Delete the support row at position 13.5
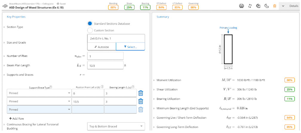The width and height of the screenshot is (301, 133). [x=141, y=101]
